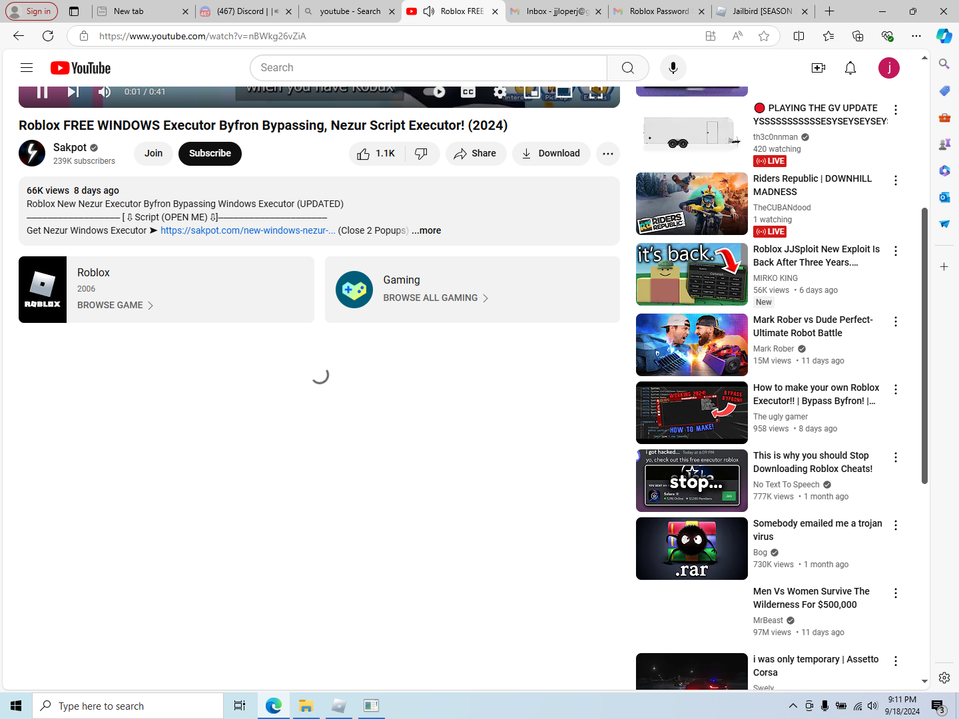This screenshot has height=719, width=959.
Task: Open options for trojan virus video
Action: (x=896, y=525)
